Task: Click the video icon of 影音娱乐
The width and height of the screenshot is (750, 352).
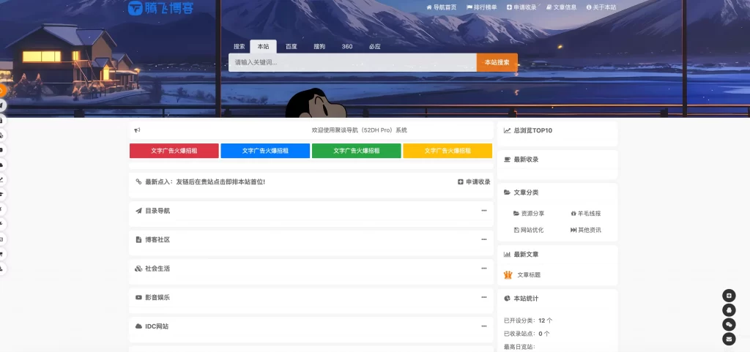Action: [138, 298]
